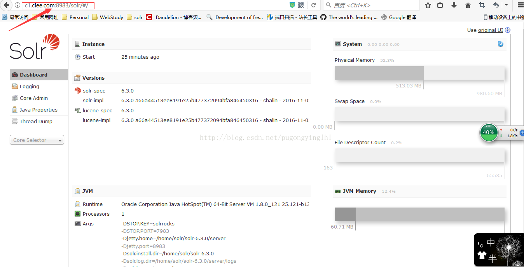
Task: Click the screenshot crop icon in toolbar
Action: [x=482, y=5]
